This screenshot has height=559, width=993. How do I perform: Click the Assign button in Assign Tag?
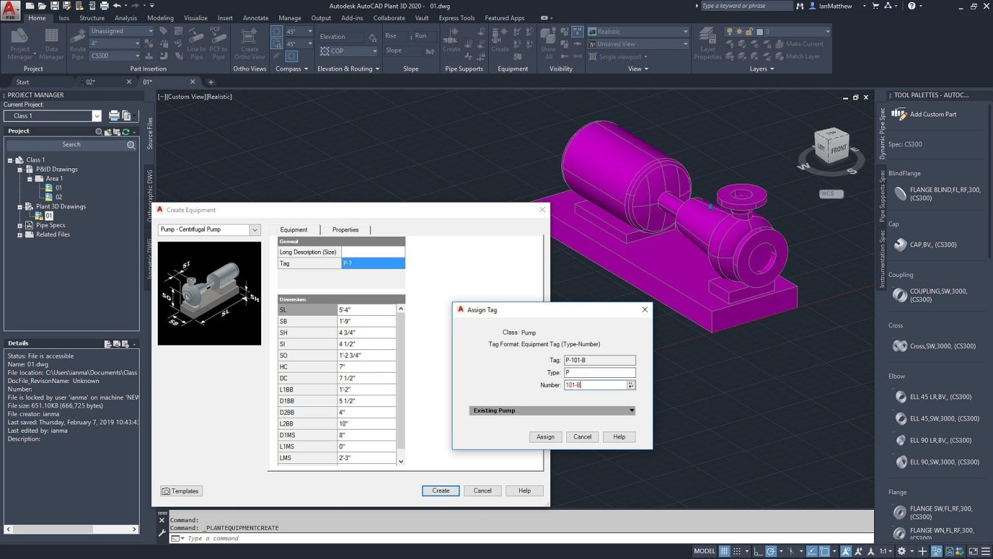(x=545, y=437)
